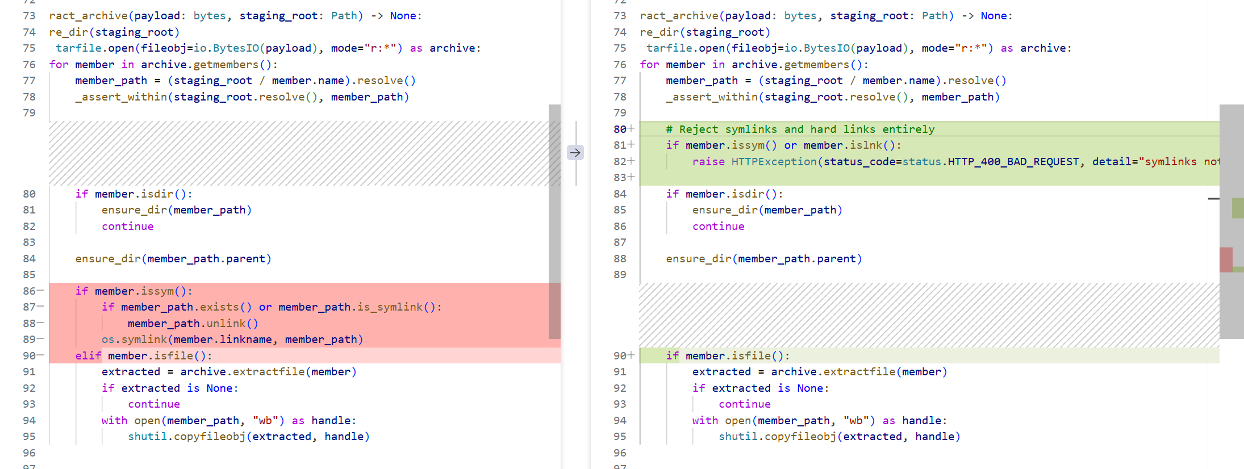
Task: Click "ensure_dir(member_path)" on right line 85
Action: tap(767, 210)
